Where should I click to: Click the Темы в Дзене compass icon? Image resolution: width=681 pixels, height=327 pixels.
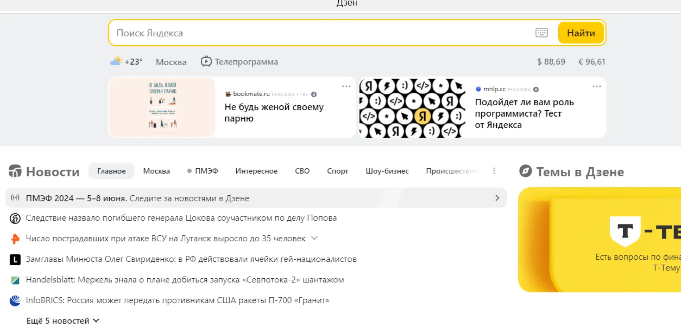tap(525, 171)
